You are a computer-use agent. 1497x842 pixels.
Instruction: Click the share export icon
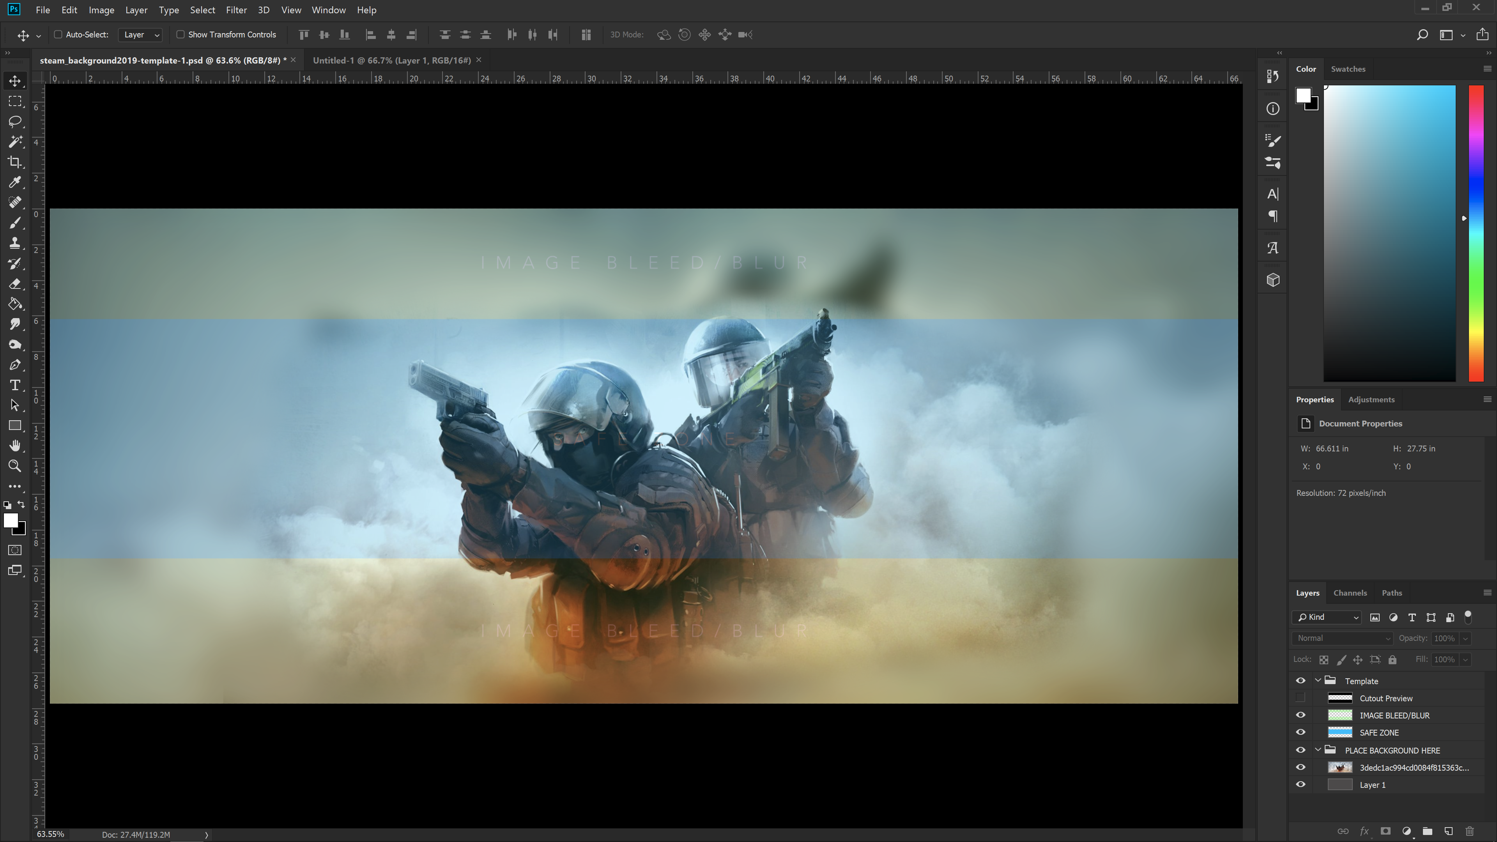(1483, 34)
